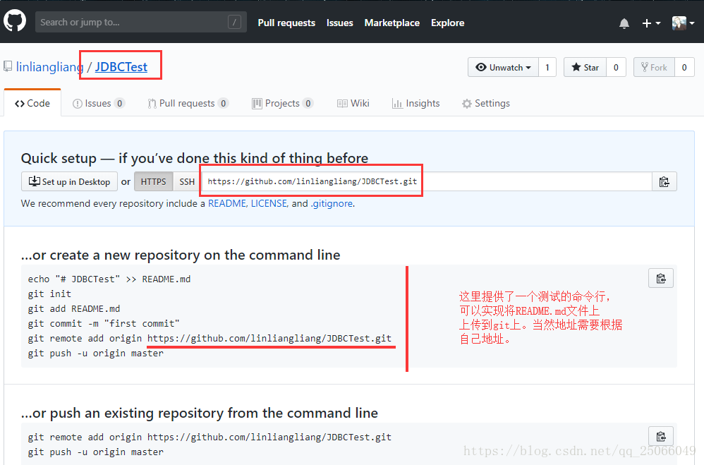Go to Marketplace
The image size is (704, 465).
[392, 23]
